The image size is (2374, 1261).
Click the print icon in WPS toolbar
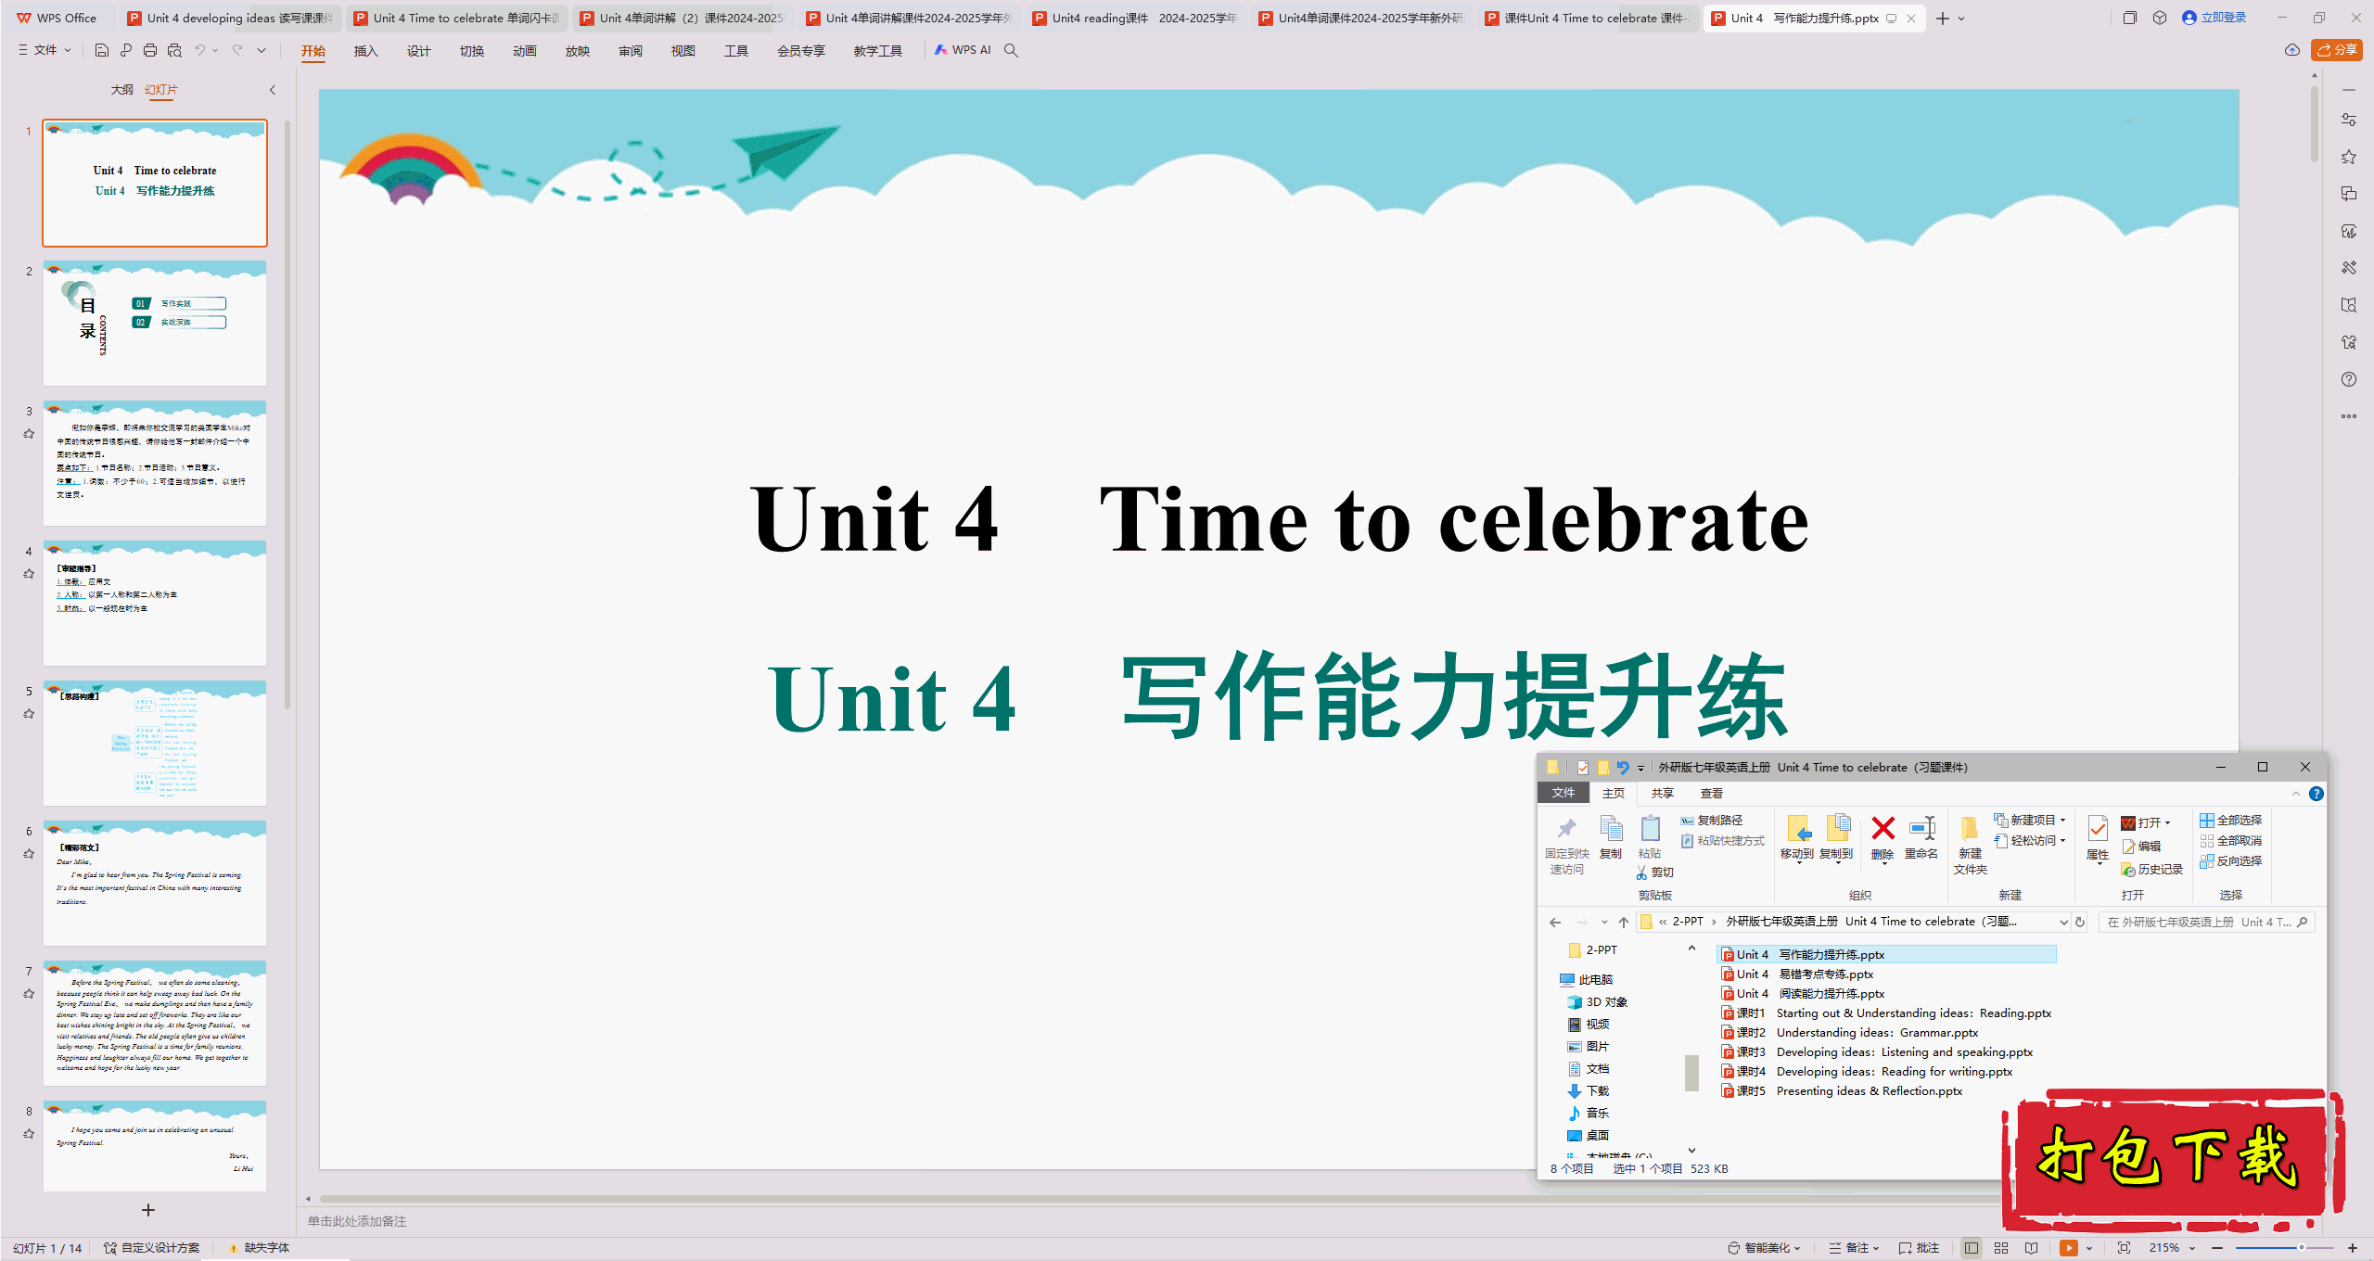[x=150, y=50]
